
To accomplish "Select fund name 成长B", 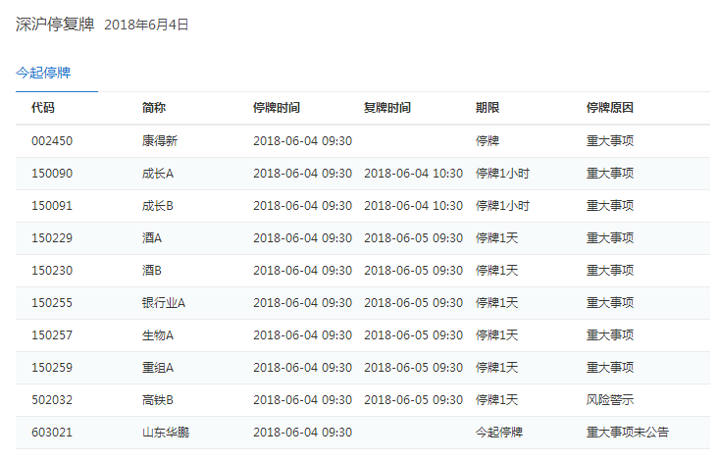I will coord(158,206).
